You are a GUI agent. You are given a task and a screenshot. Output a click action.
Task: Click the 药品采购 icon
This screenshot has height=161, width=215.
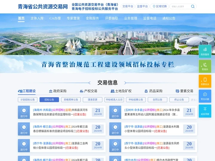(146, 91)
